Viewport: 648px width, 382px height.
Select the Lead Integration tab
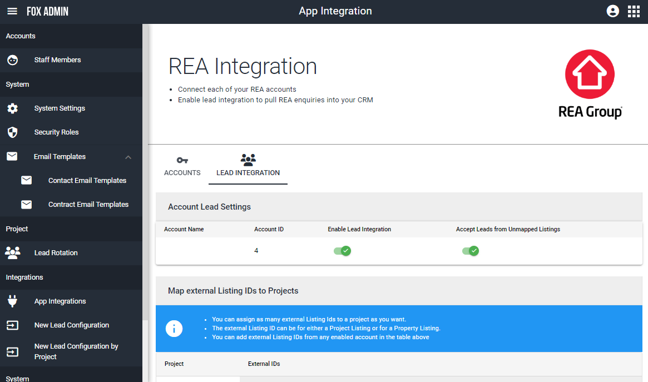pyautogui.click(x=248, y=166)
